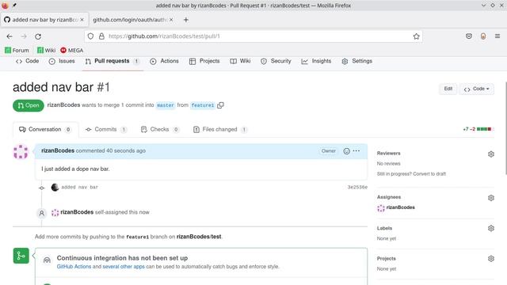Select the Files changed tab
The height and width of the screenshot is (285, 507).
(x=220, y=130)
